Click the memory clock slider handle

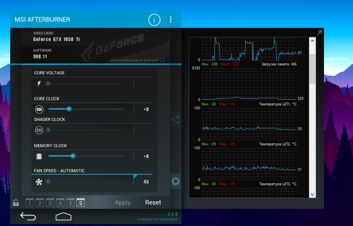pos(73,156)
